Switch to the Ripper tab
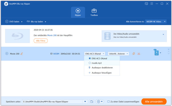This screenshot has height=106, width=172. [x=78, y=12]
